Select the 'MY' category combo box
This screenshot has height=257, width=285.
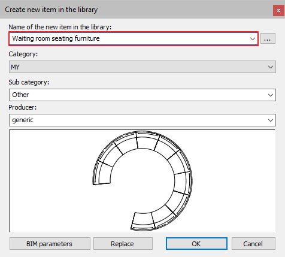point(142,67)
